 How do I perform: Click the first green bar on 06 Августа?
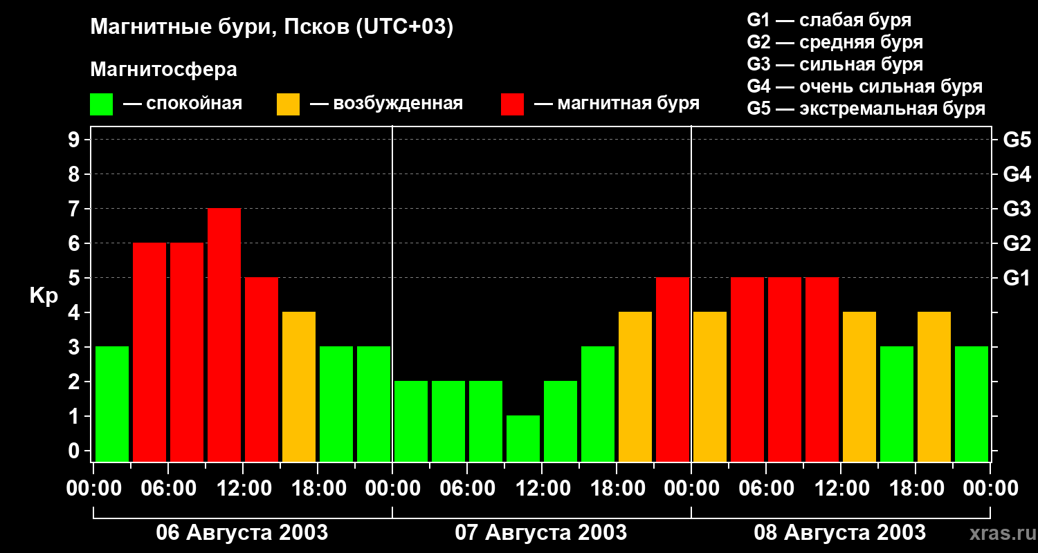coord(112,404)
